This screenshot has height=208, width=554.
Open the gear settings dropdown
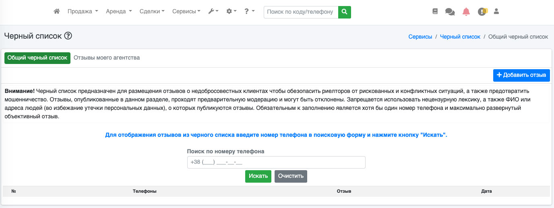[231, 12]
